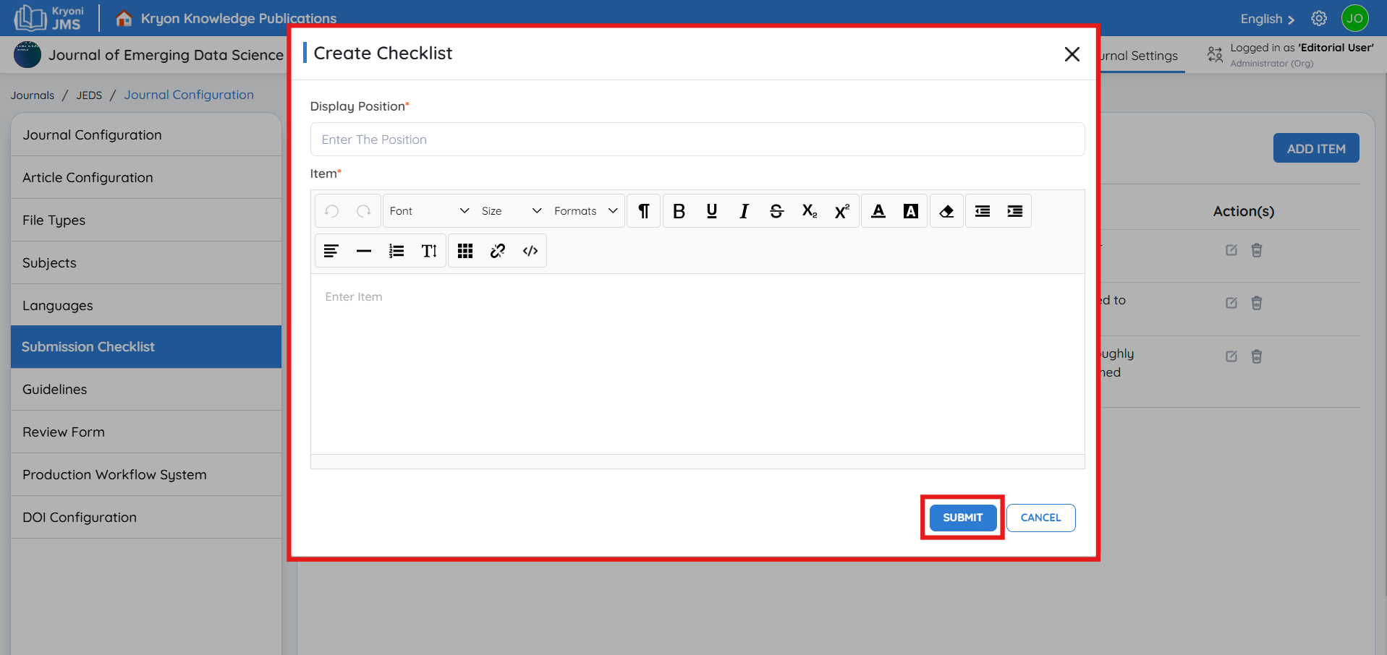1387x655 pixels.
Task: Insert a table using grid icon
Action: pos(465,251)
